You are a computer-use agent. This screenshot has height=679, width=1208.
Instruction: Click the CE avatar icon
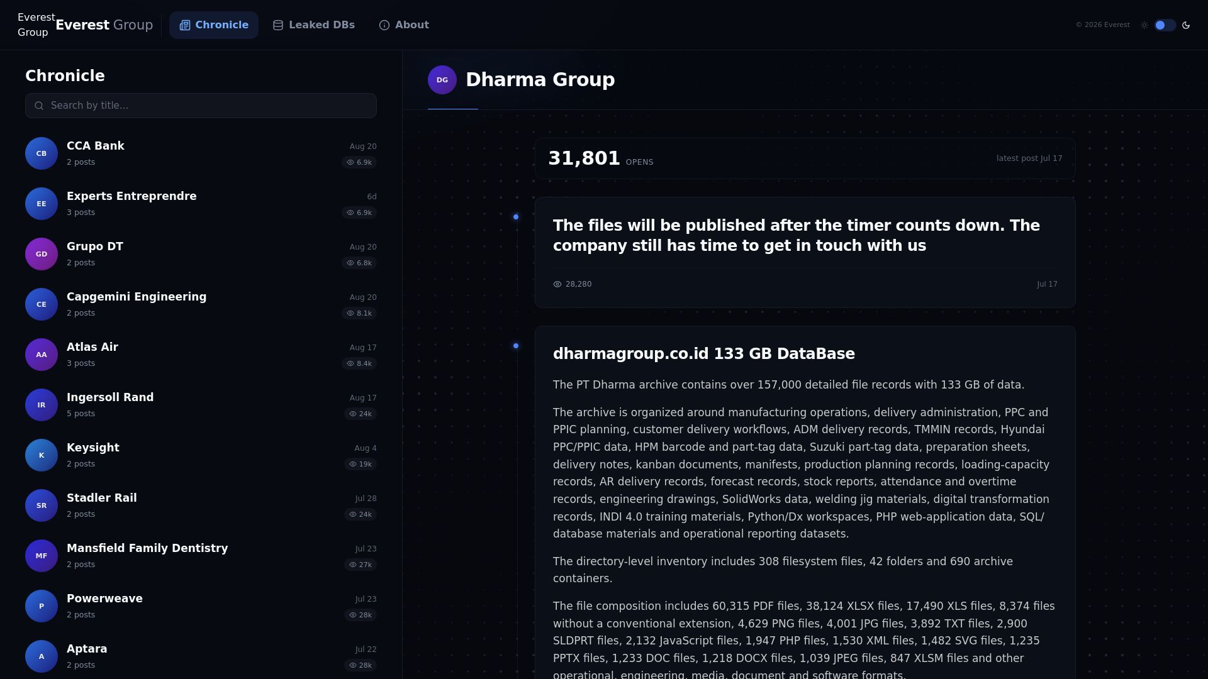click(x=42, y=304)
